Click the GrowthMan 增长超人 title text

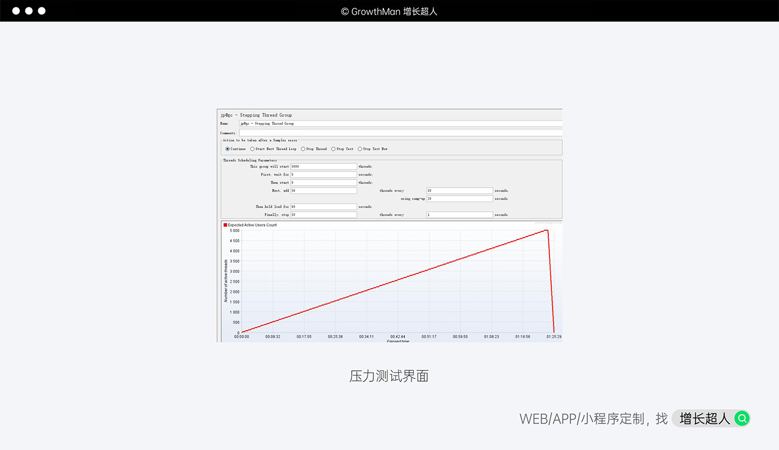coord(389,11)
